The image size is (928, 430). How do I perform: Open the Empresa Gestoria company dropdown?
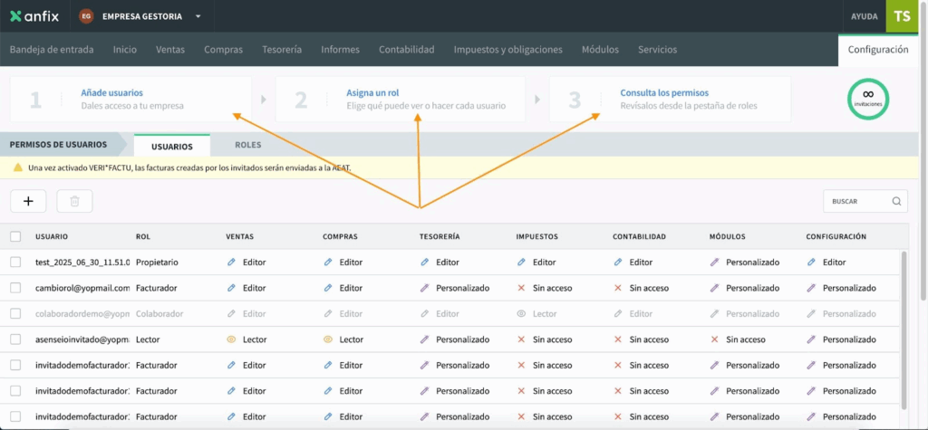[x=198, y=16]
